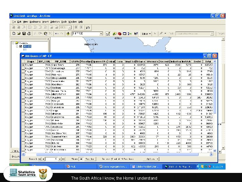The image size is (242, 182).
Task: Toggle MP_CT layer visibility checkbox
Action: (21, 46)
